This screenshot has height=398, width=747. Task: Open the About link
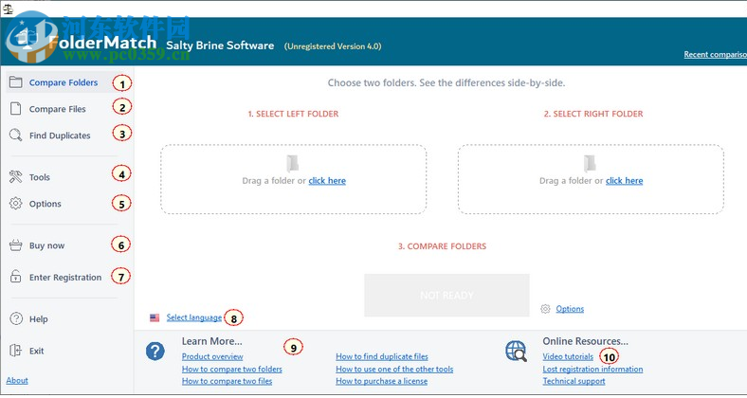point(17,380)
